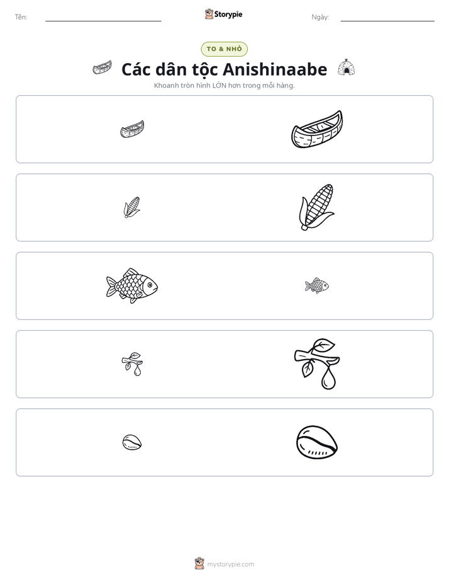Click the TO & NHỎ badge
Image resolution: width=449 pixels, height=582 pixels.
[224, 49]
